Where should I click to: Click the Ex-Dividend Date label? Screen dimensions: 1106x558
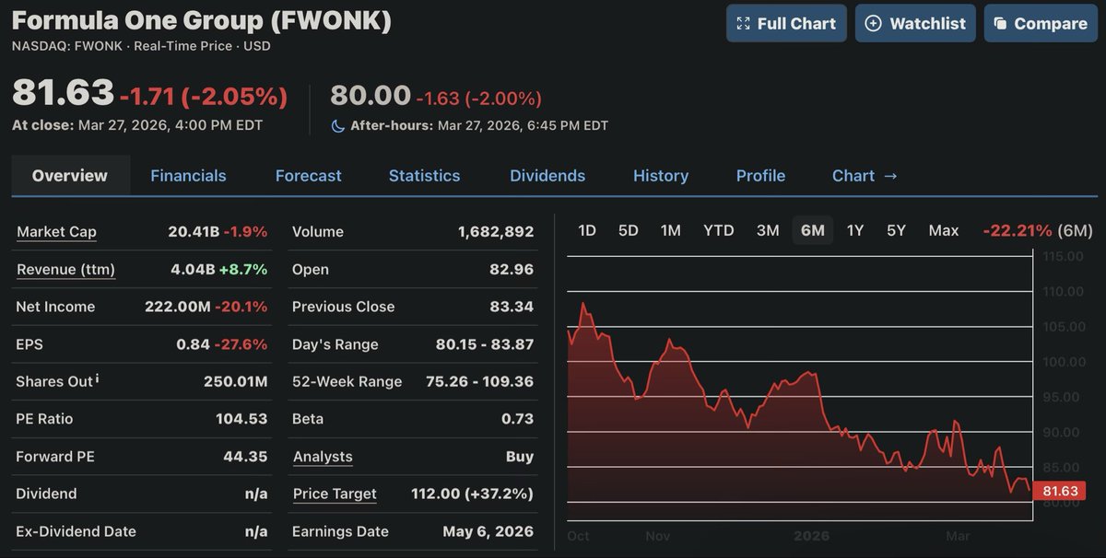click(76, 531)
